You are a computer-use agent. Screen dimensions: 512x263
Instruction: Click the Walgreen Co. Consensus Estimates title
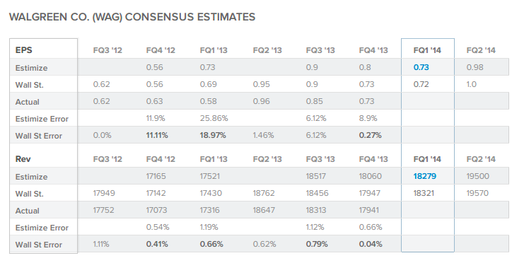pos(132,17)
